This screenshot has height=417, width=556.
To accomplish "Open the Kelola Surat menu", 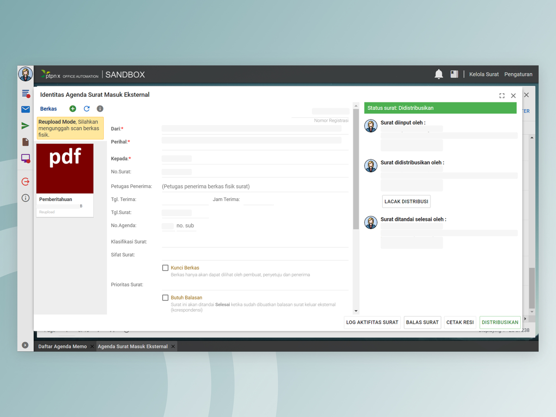I will click(x=484, y=74).
